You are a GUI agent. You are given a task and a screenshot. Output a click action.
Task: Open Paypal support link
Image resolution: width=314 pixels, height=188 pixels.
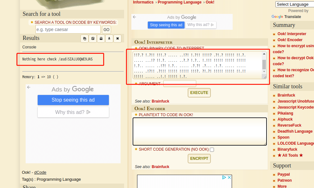click(284, 174)
